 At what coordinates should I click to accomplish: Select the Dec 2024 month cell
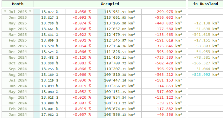[x=18, y=52]
